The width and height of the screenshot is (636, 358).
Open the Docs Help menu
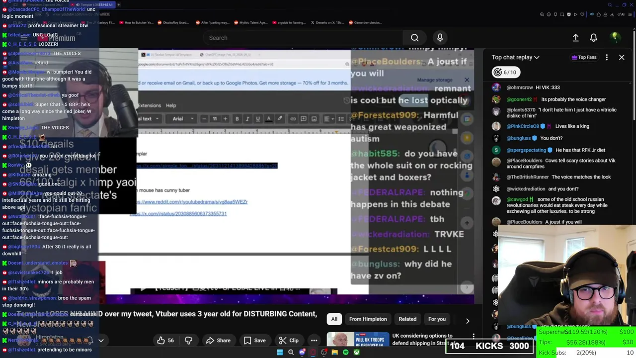coord(171,105)
